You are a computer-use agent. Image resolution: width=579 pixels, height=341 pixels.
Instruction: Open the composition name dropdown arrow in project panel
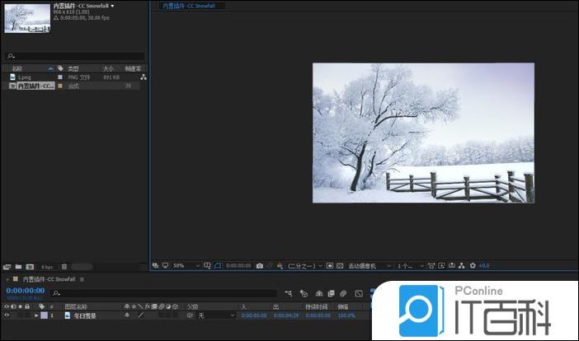tap(112, 6)
